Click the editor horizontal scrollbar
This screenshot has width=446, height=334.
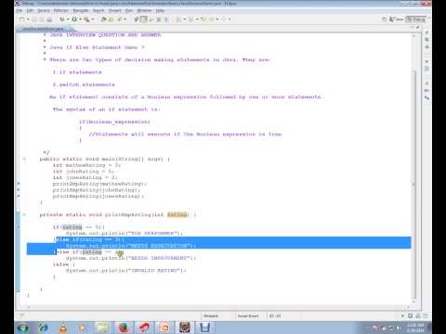click(218, 307)
